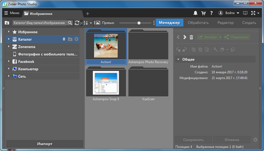Switch to the Создать module
Image resolution: width=264 pixels, height=151 pixels.
click(x=249, y=23)
